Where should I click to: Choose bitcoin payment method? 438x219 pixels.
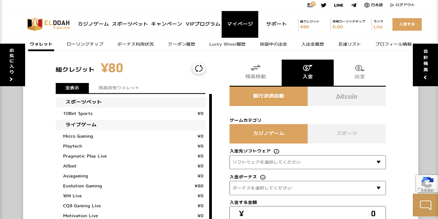click(x=347, y=96)
